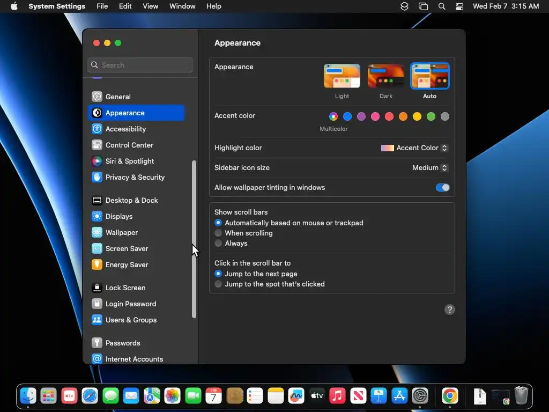
Task: Select Automatically based on mouse or trackpad
Action: tap(218, 223)
